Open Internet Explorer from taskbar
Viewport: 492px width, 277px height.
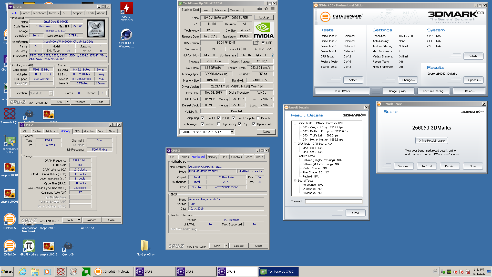pos(23,272)
